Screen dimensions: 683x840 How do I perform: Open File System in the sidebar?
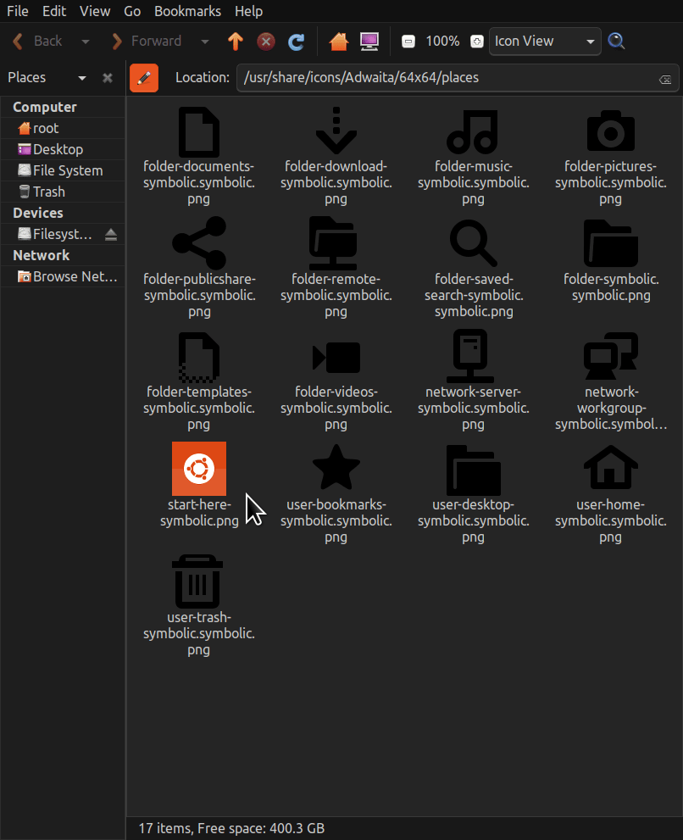63,171
